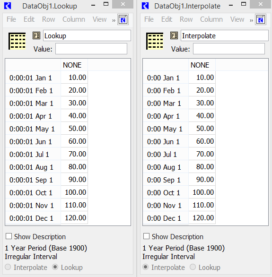This screenshot has width=272, height=277.
Task: Click the RiverWare logo in Lookup title bar
Action: pos(8,6)
